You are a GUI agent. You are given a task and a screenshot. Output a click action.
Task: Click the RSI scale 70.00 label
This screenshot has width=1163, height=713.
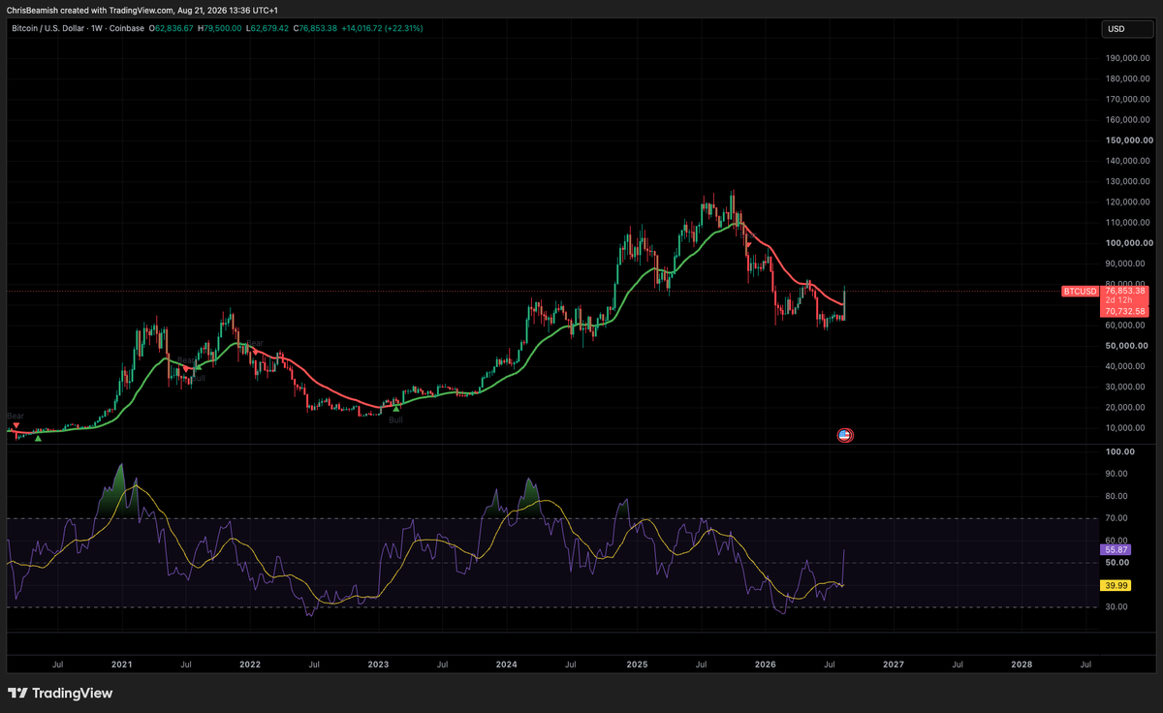coord(1117,518)
